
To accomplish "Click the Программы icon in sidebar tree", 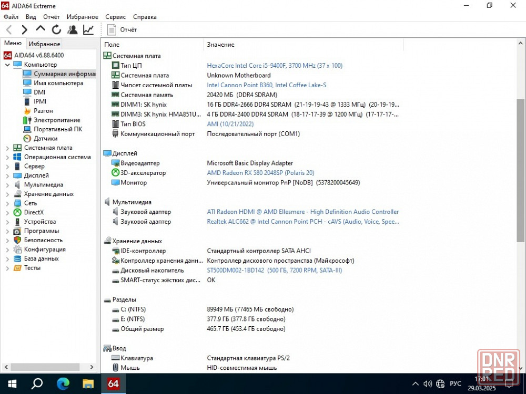I will click(x=17, y=231).
